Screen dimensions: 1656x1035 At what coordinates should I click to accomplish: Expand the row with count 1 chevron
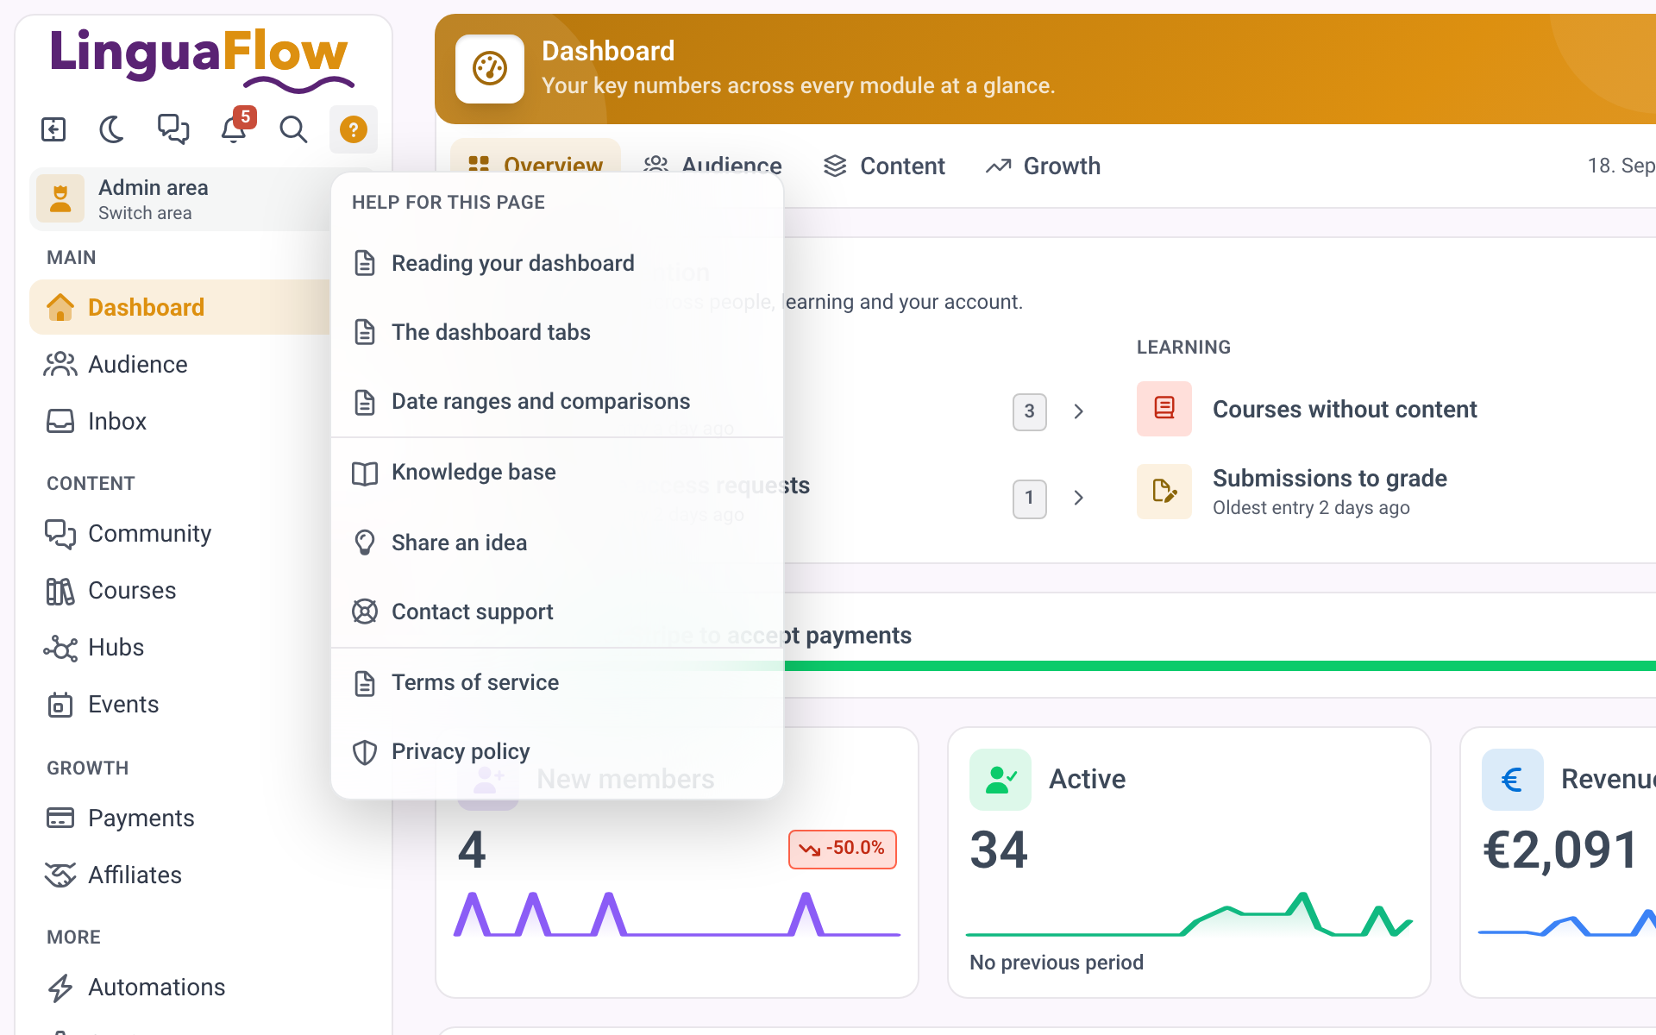[1078, 498]
